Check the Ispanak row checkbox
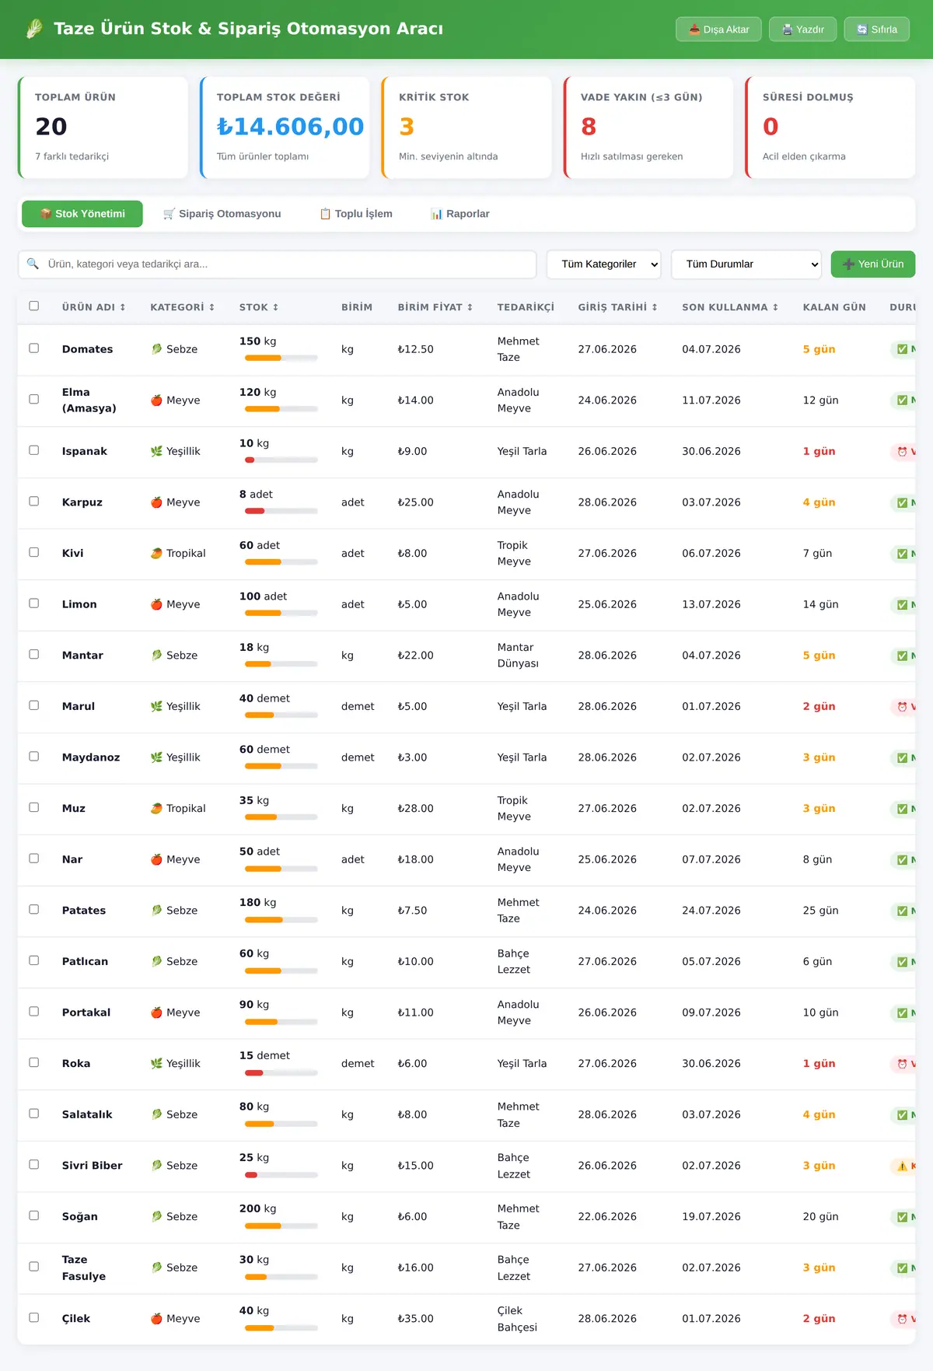Image resolution: width=933 pixels, height=1371 pixels. 34,450
